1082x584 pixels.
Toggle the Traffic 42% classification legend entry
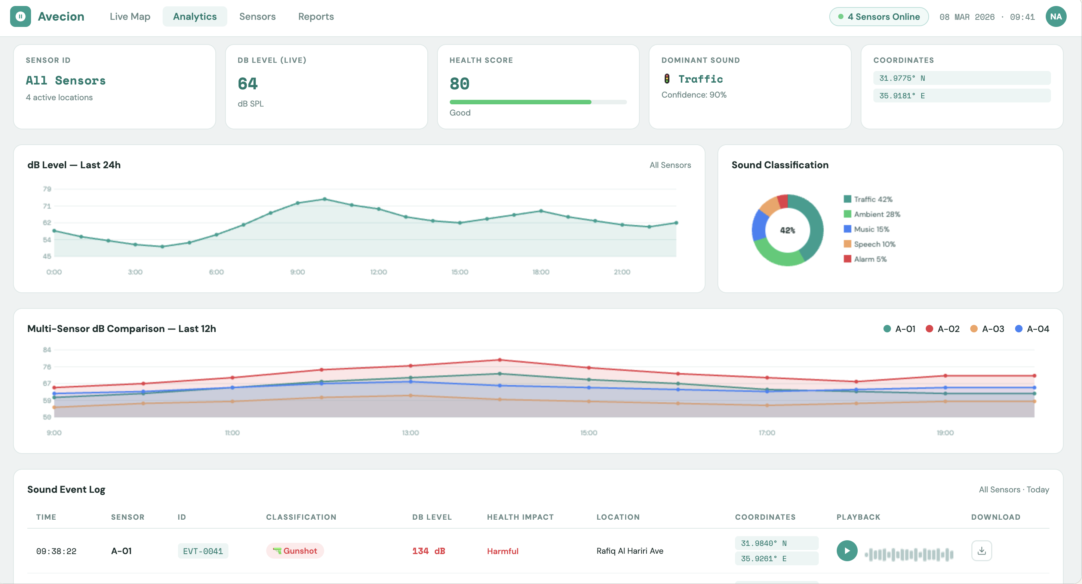click(x=868, y=199)
